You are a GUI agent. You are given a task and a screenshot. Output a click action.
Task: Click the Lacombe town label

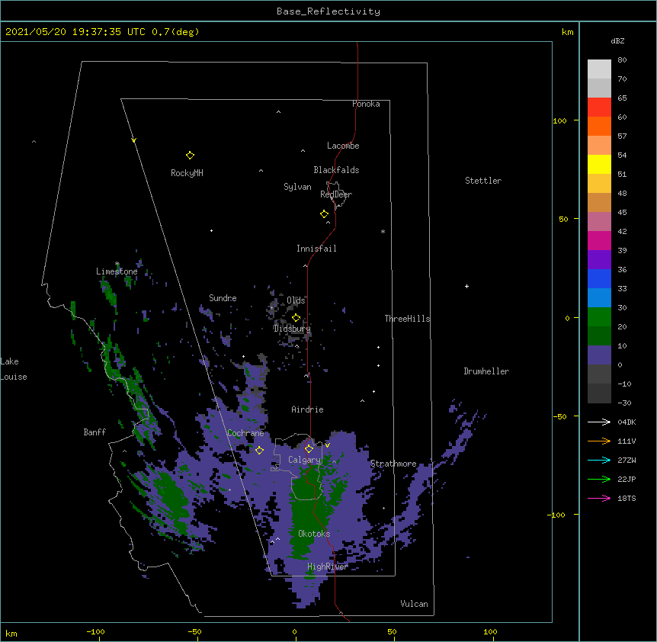pos(343,146)
